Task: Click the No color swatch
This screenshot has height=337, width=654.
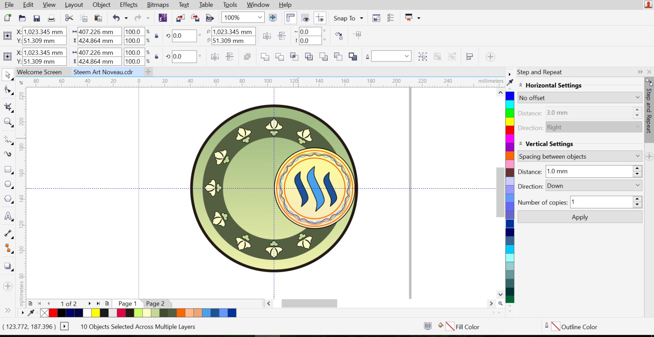Action: [x=44, y=313]
